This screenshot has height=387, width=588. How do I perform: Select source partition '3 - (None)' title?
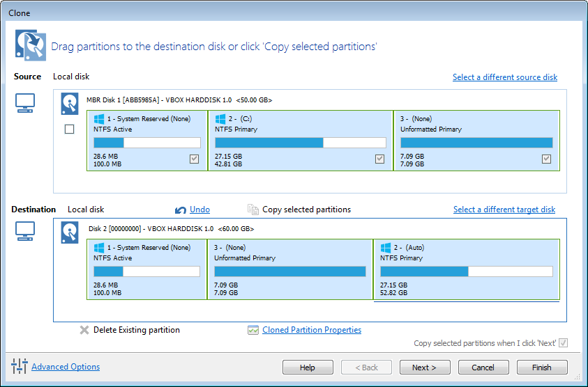click(416, 118)
